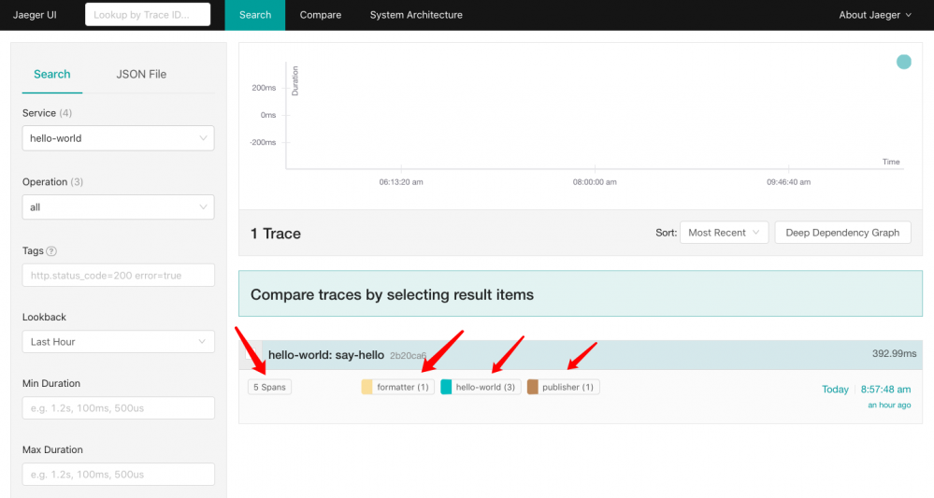Click the teal trace dot in the duration chart
The height and width of the screenshot is (498, 934).
click(904, 62)
